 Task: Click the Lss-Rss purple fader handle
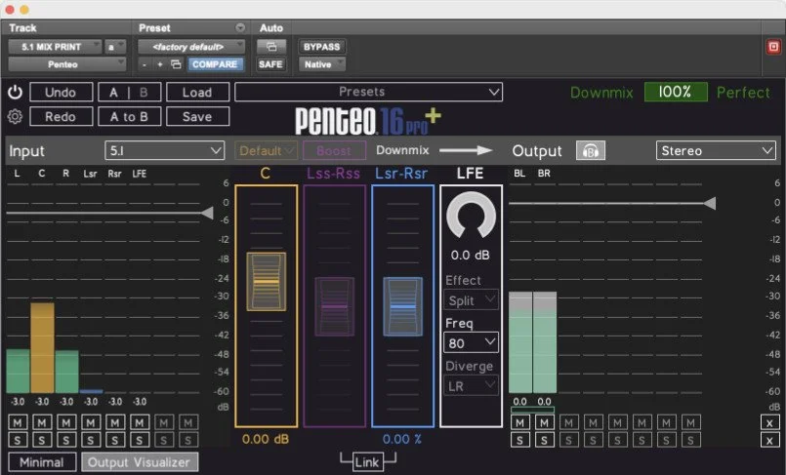coord(334,306)
